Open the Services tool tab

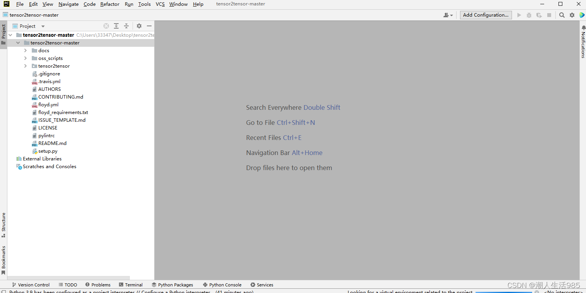[262, 285]
